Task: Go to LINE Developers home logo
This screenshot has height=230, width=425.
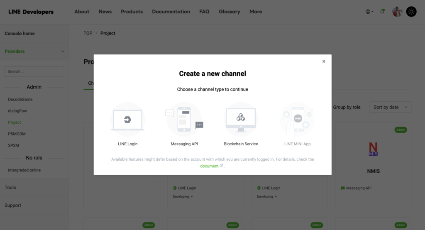Action: (x=31, y=12)
